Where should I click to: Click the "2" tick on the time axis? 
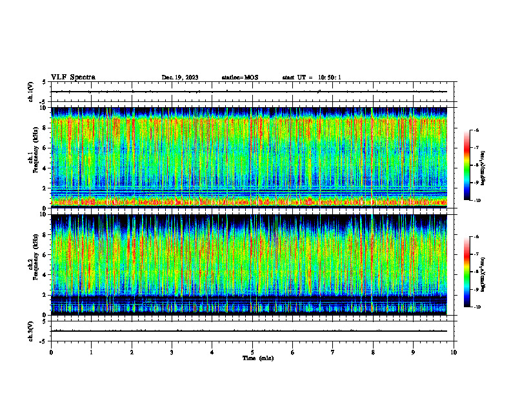coord(132,352)
